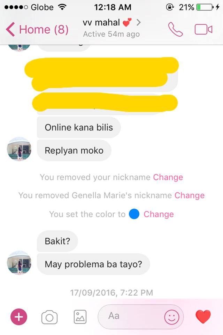Tap the Bakit? message bubble
Viewport: 223px width, 335px height.
pyautogui.click(x=57, y=241)
